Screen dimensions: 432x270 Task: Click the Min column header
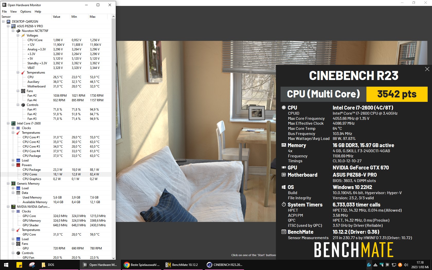coord(79,17)
